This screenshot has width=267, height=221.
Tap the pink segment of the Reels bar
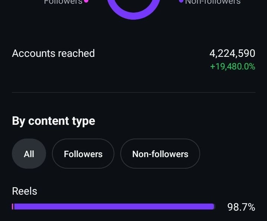click(x=13, y=207)
